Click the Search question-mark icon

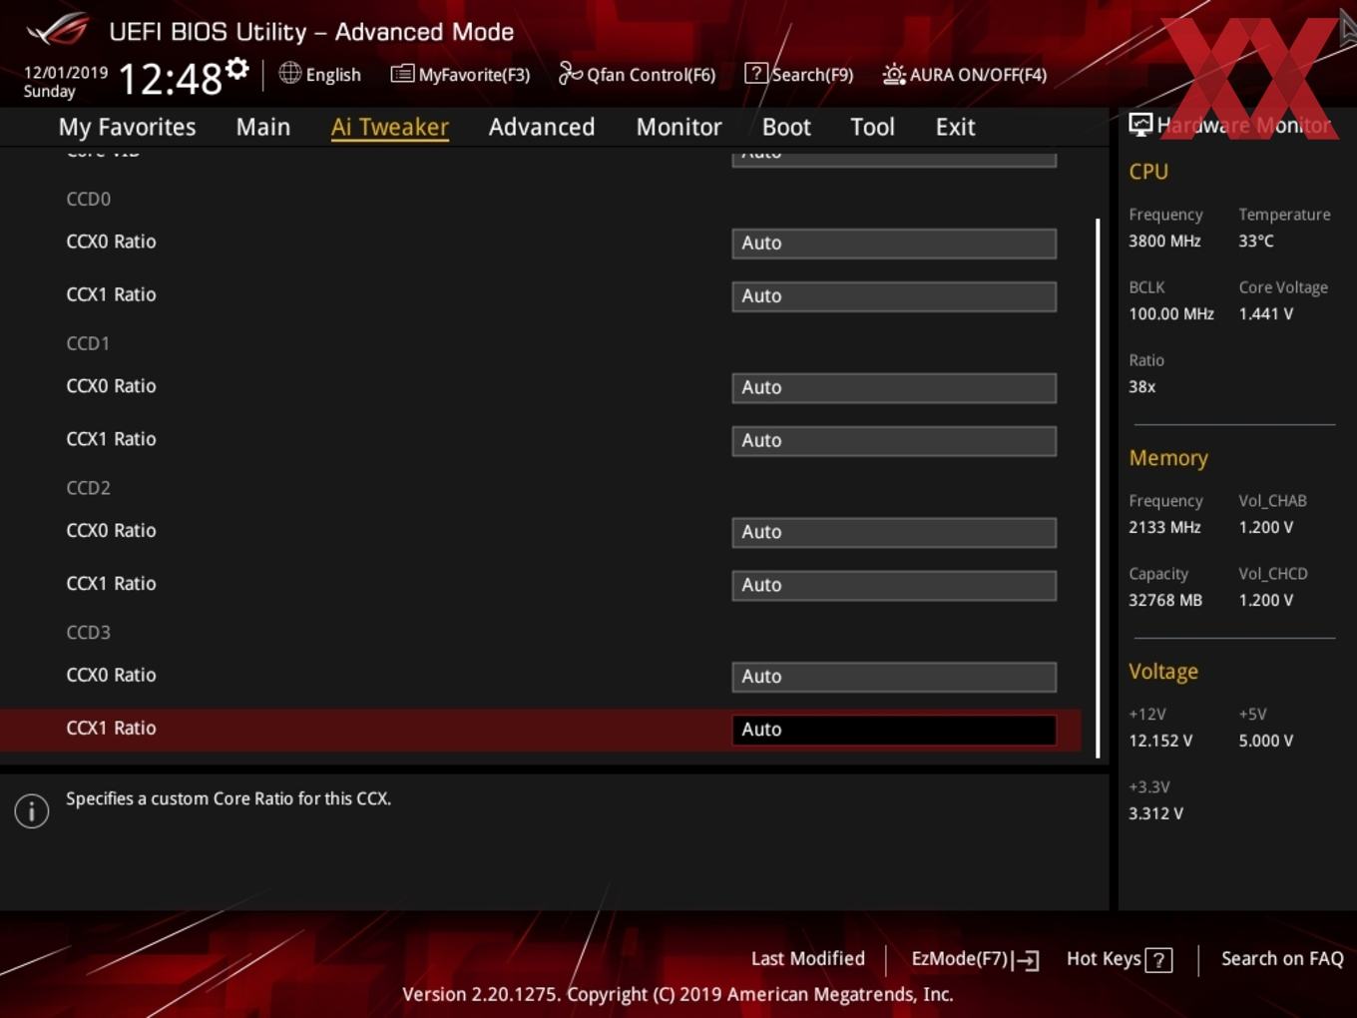pos(756,73)
